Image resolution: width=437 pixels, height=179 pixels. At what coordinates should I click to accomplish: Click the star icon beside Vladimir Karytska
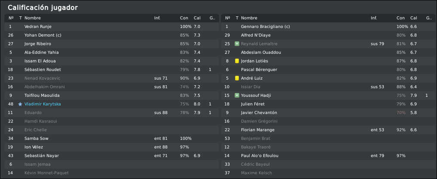pos(20,104)
